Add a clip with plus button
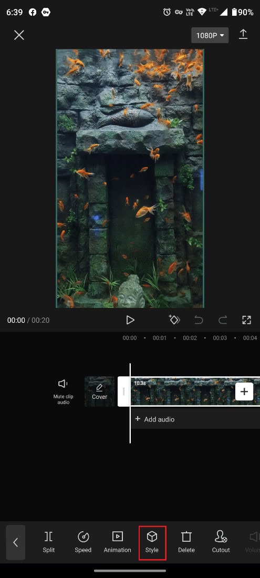 pos(244,391)
